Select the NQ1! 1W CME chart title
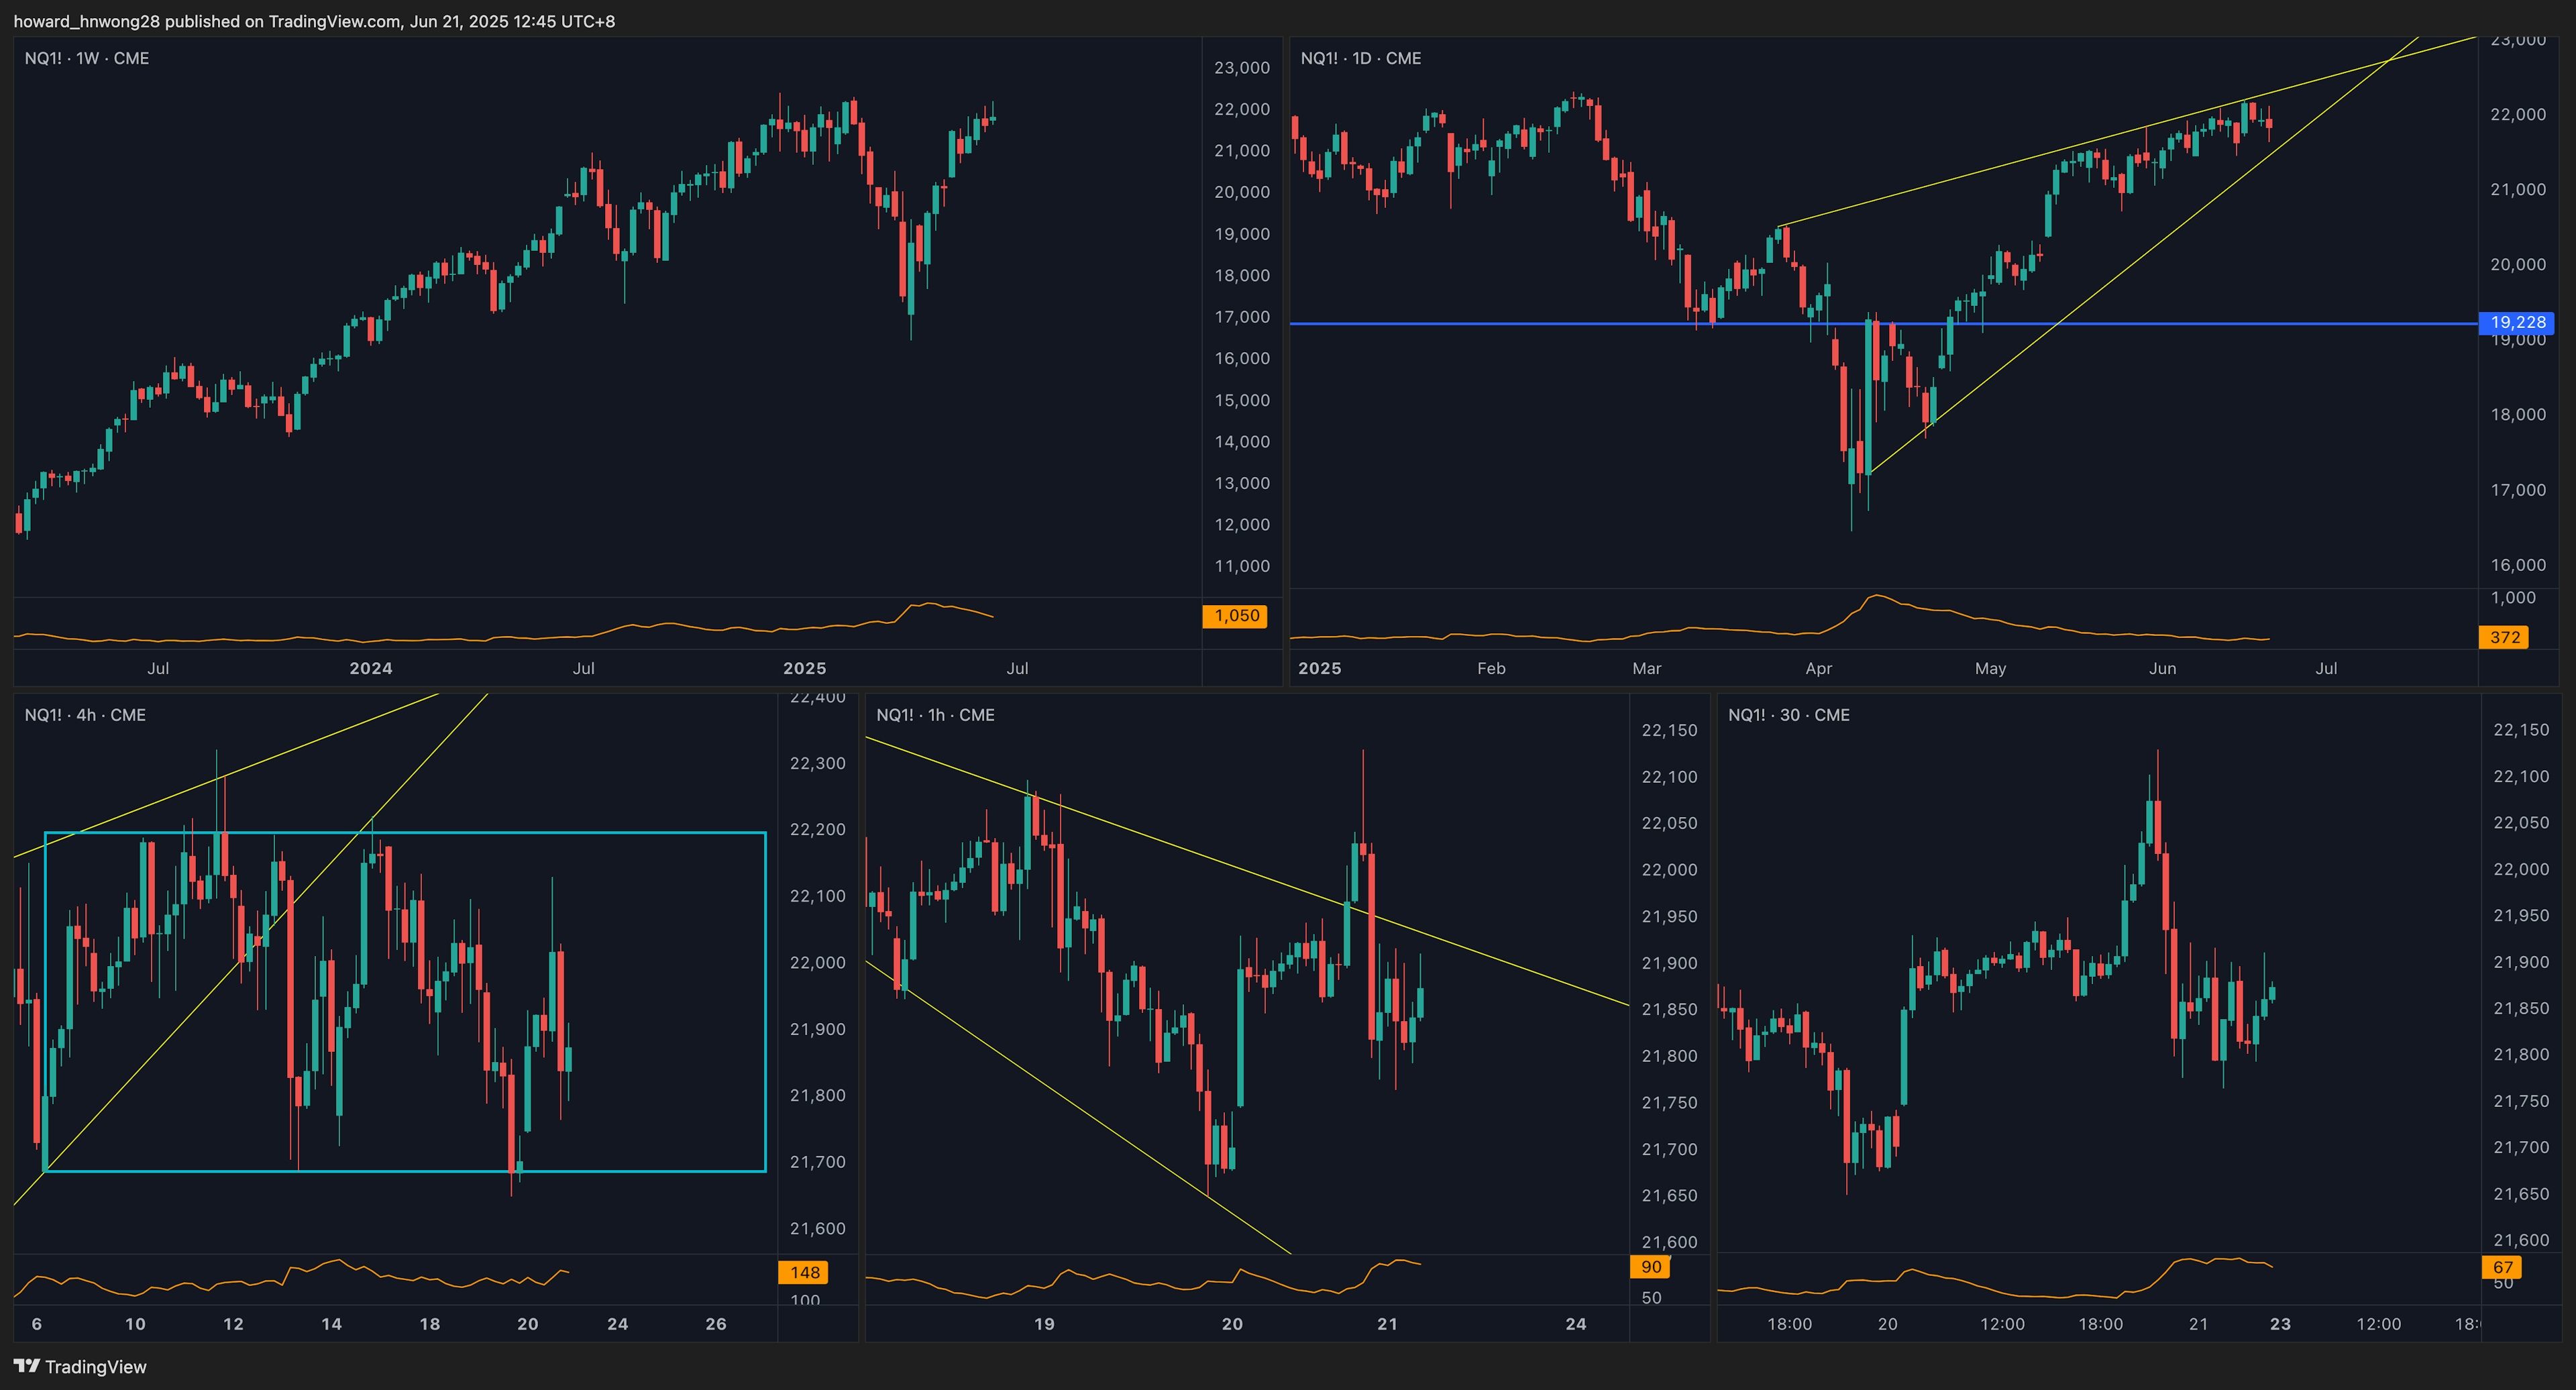 [87, 58]
